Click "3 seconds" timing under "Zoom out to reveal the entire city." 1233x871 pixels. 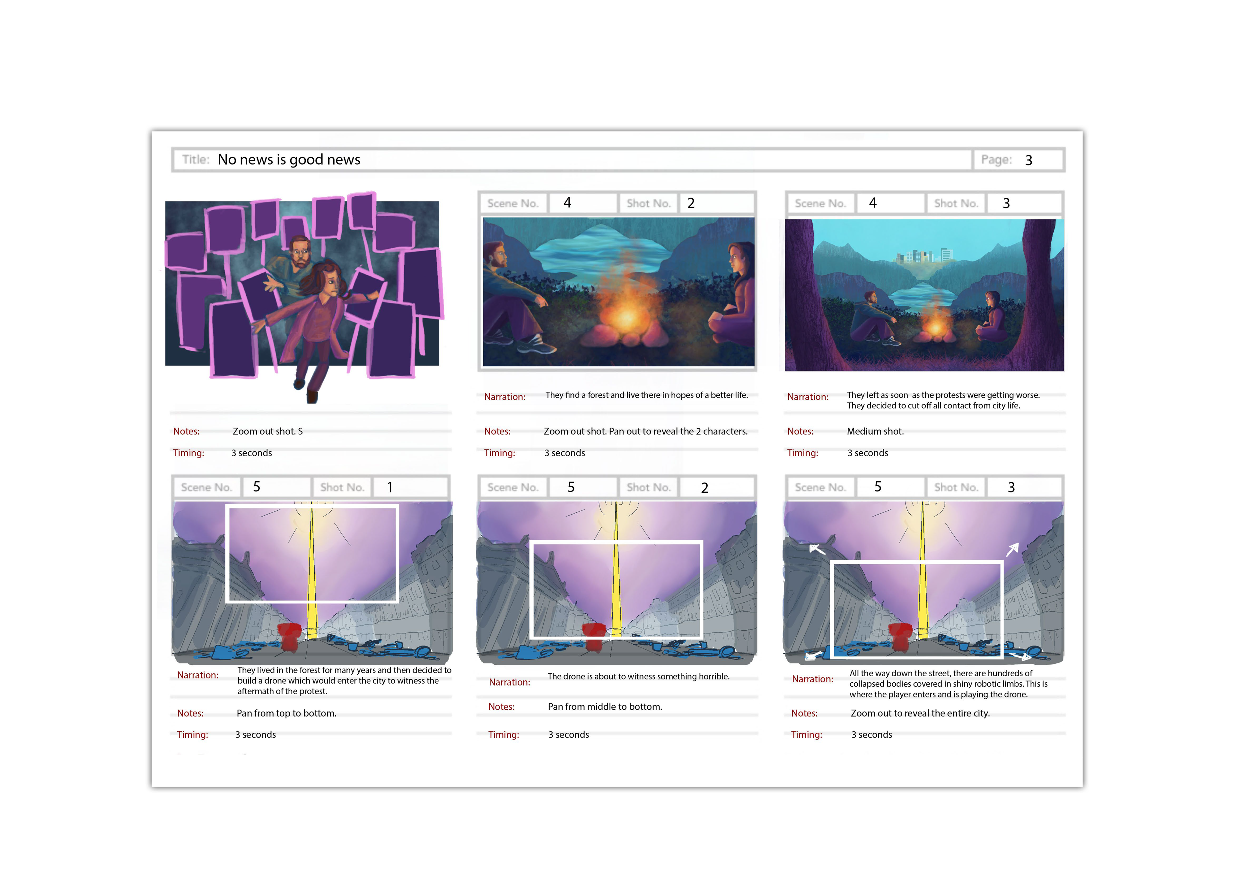[x=871, y=735]
